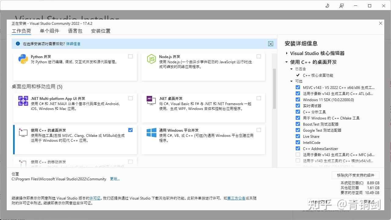The height and width of the screenshot is (220, 391).
Task: Uncheck the C++ ATL for v143 tools checkbox
Action: click(x=298, y=94)
